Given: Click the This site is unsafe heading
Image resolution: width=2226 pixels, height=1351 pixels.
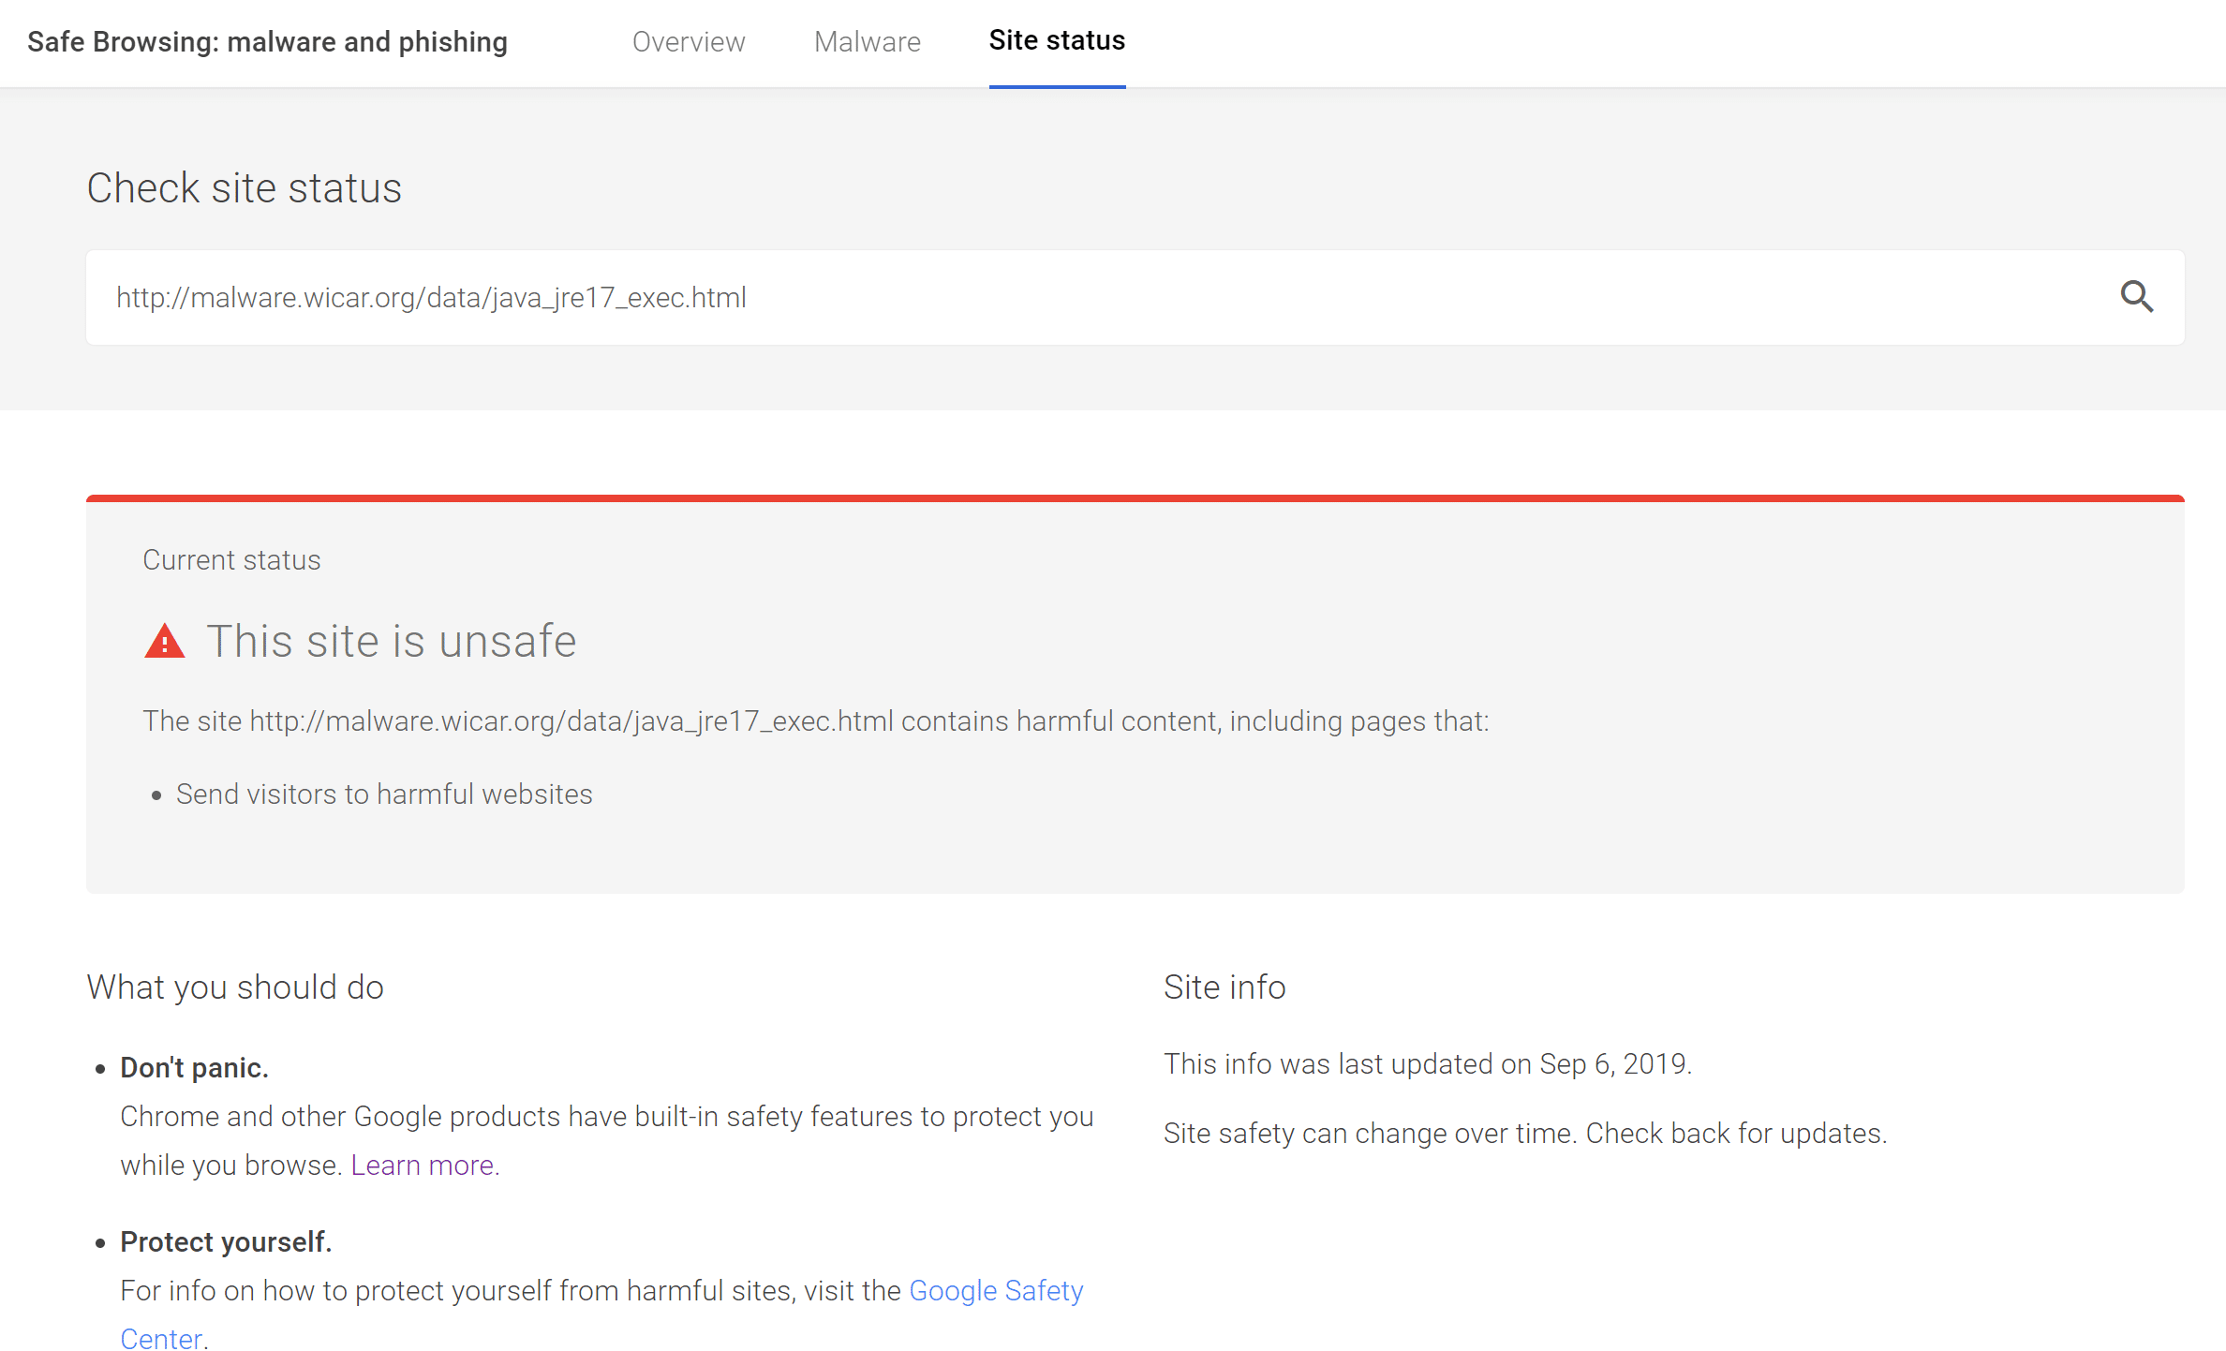Looking at the screenshot, I should point(391,641).
